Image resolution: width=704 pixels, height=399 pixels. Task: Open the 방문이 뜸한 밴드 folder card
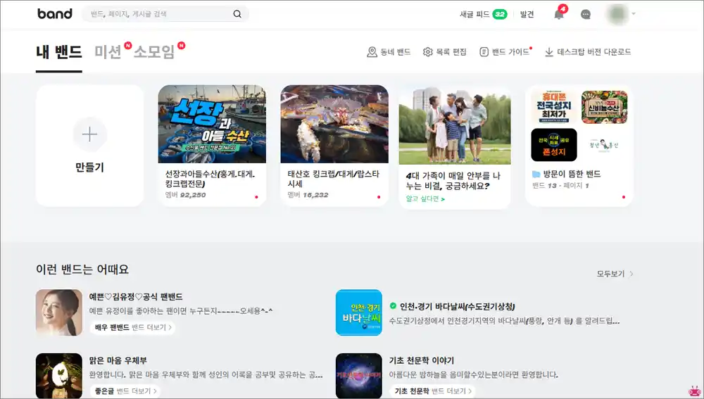pos(579,146)
